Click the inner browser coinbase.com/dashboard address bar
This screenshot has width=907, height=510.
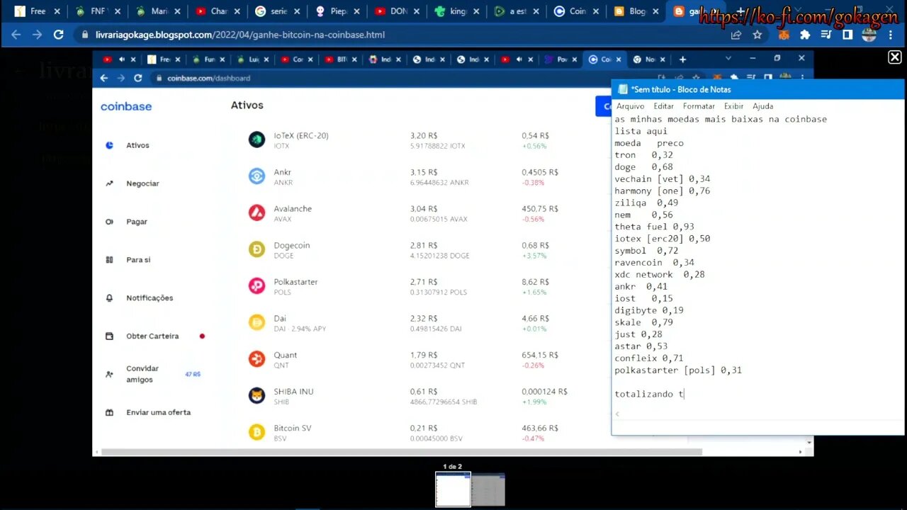pyautogui.click(x=397, y=78)
